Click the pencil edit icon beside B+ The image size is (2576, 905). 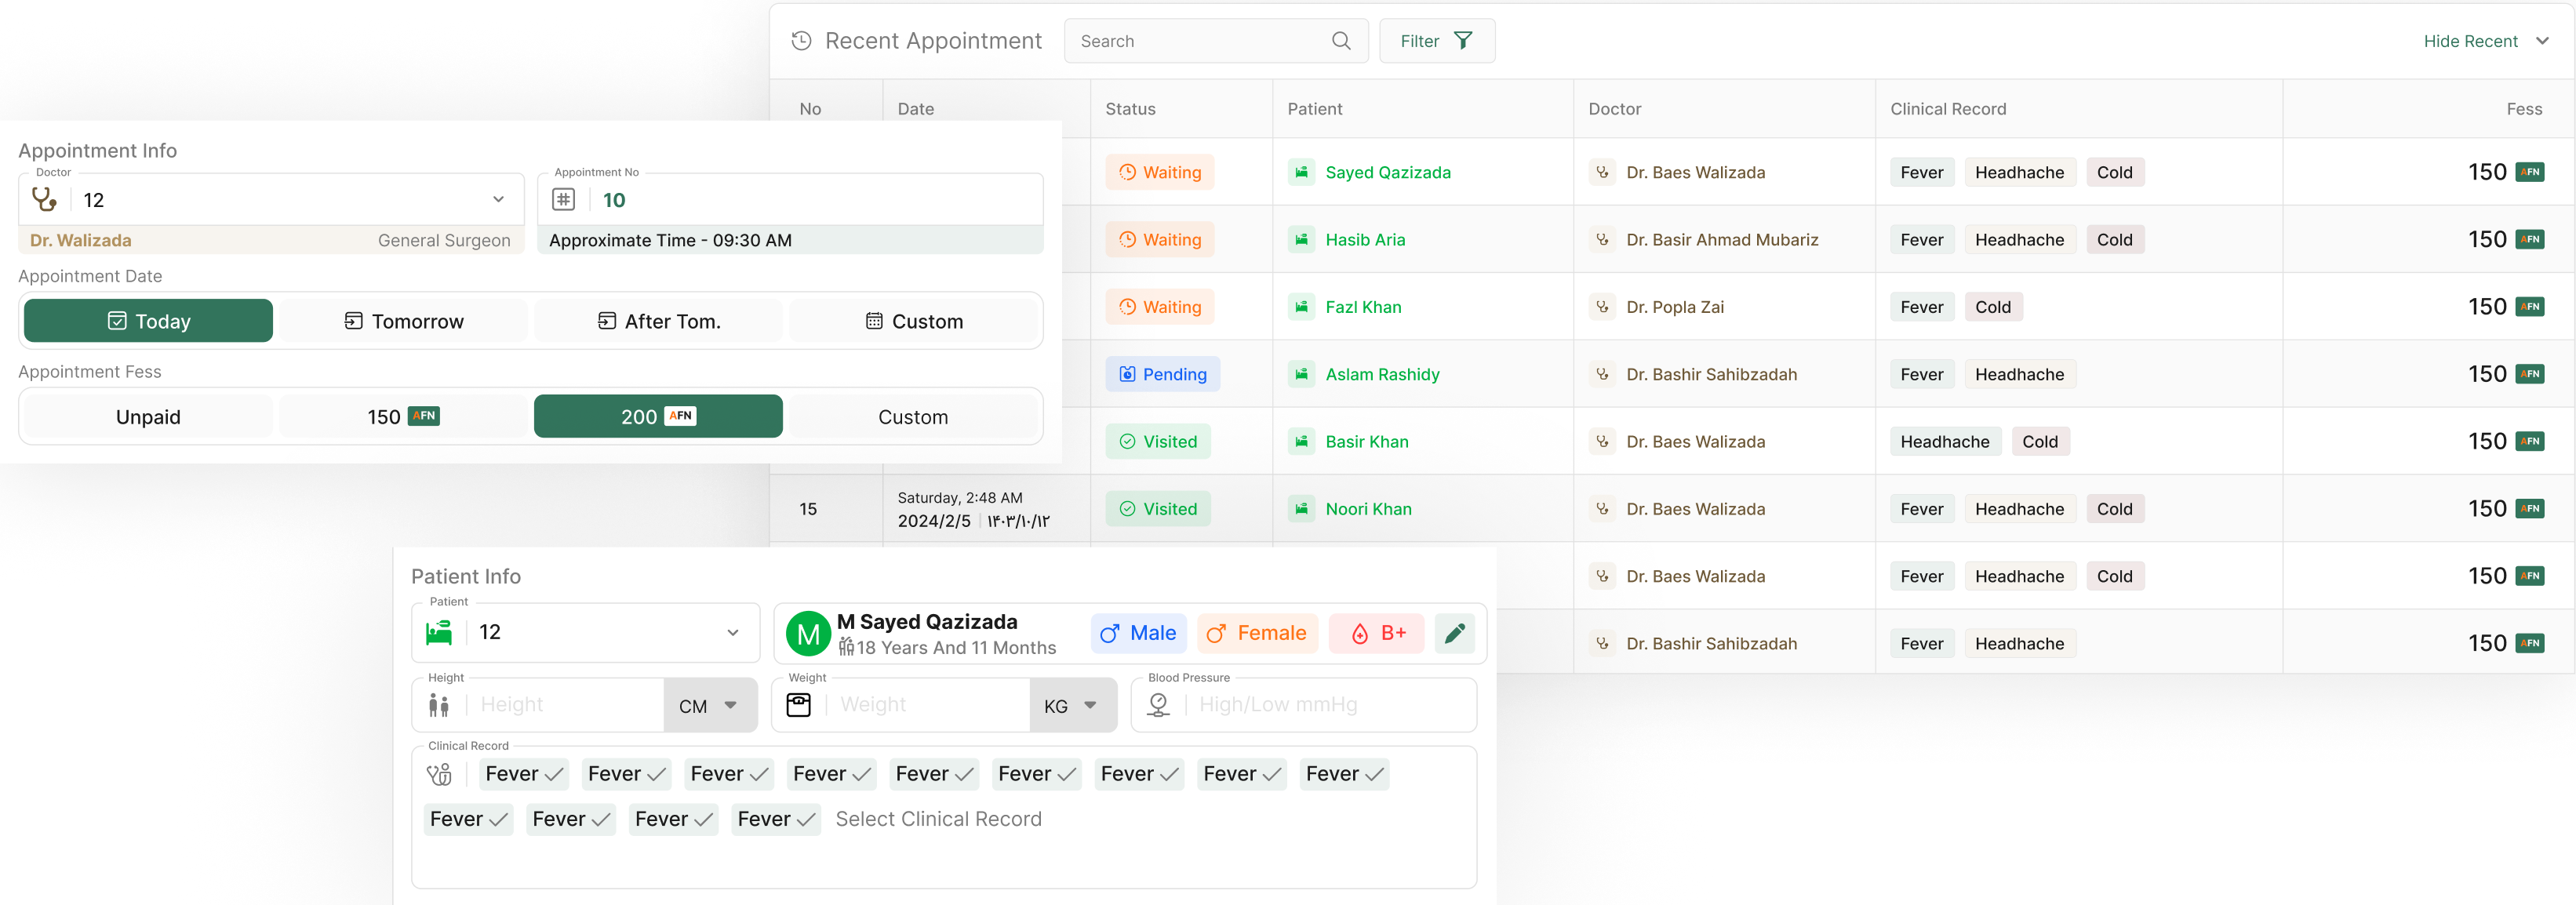point(1454,633)
